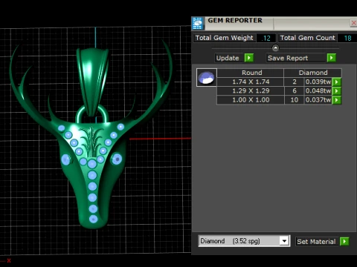
Task: Click green arrow next to Update
Action: (249, 58)
